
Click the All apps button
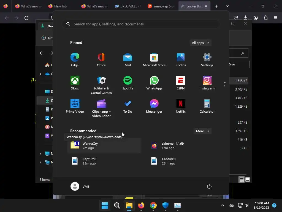point(200,43)
